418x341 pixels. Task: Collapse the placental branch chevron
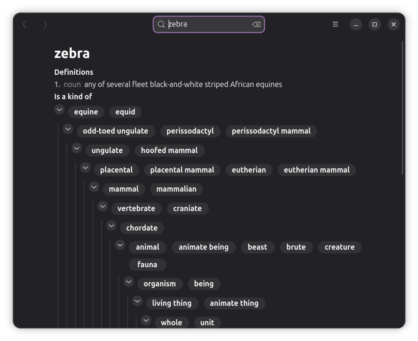85,168
